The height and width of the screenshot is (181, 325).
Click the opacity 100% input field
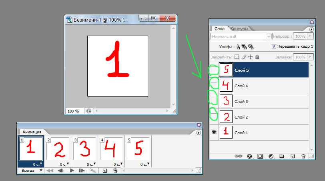pos(300,36)
